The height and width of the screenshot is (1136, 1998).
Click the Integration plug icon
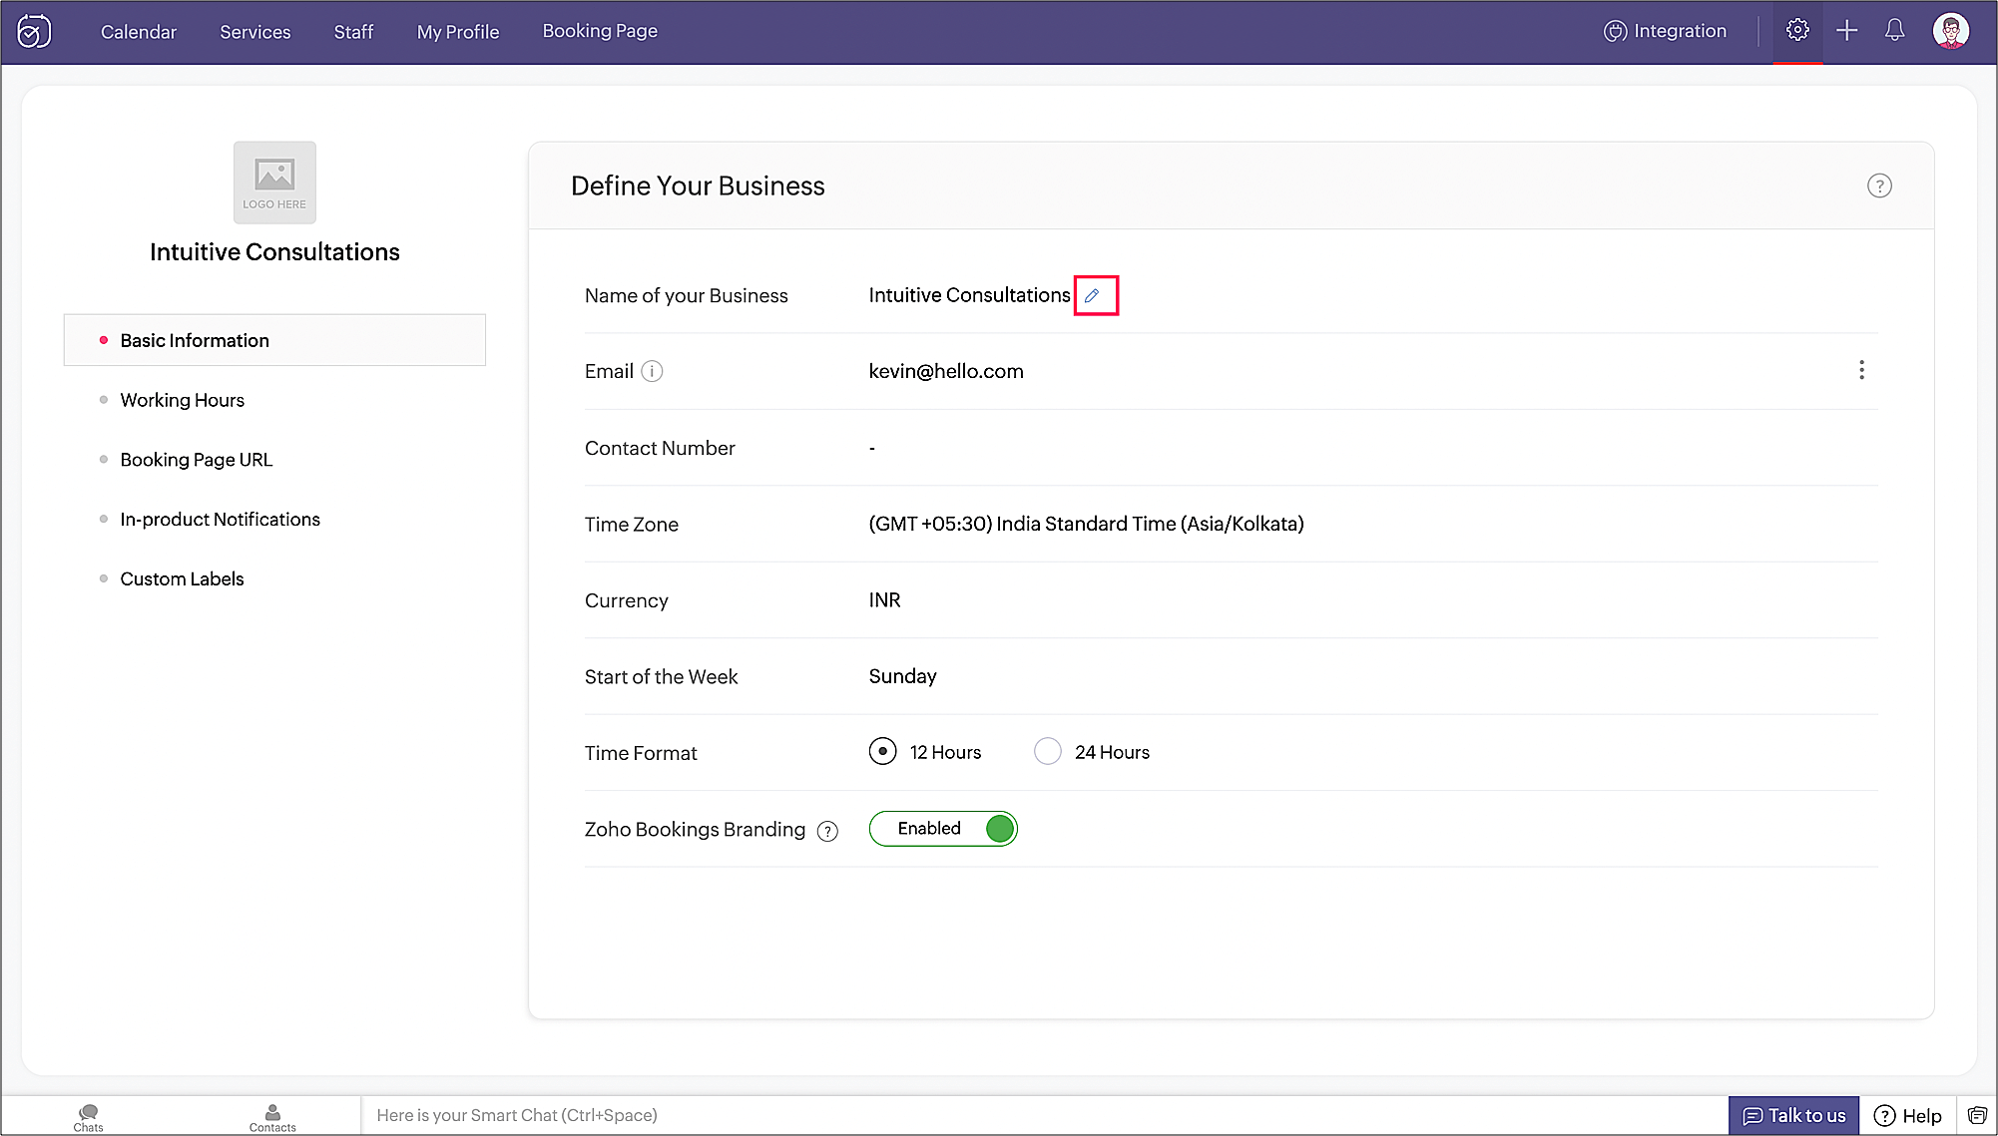pos(1615,31)
